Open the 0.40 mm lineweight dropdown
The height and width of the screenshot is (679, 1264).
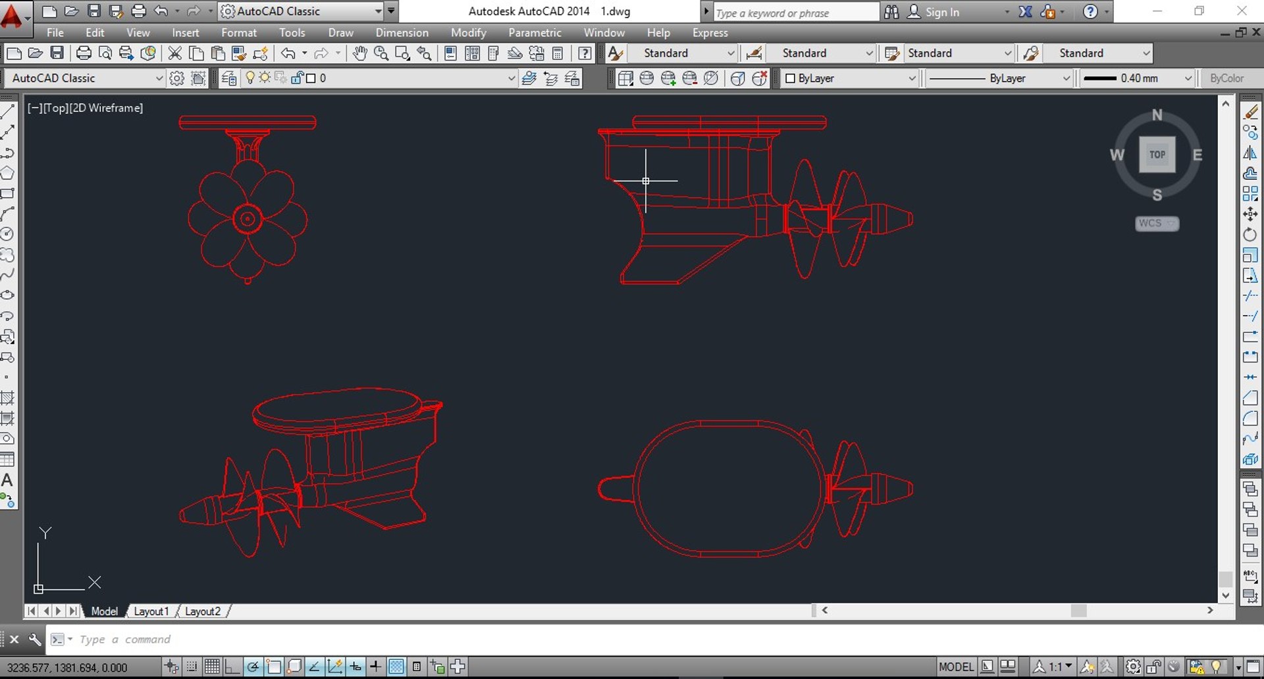pos(1188,78)
